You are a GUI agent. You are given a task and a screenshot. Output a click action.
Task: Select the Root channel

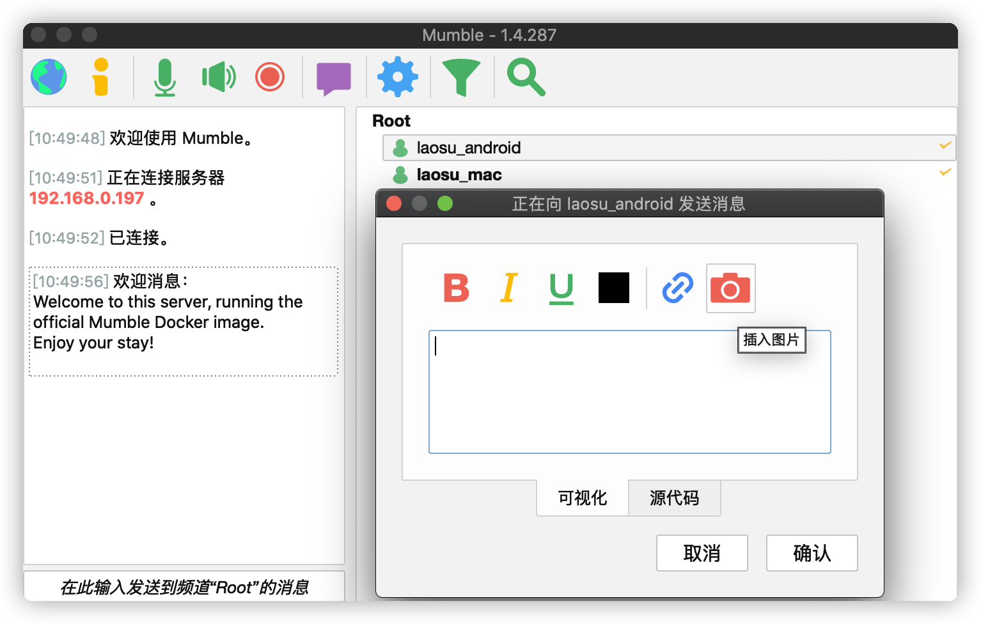point(391,121)
